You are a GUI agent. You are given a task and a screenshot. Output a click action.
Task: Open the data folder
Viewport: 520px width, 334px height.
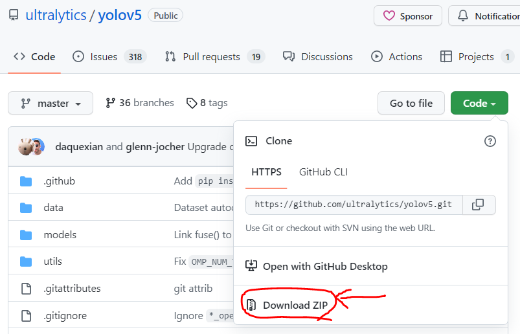pyautogui.click(x=53, y=208)
